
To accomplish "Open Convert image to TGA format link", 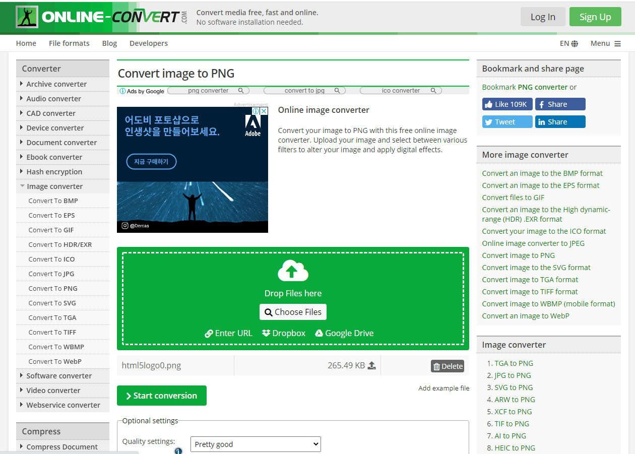I will click(530, 280).
